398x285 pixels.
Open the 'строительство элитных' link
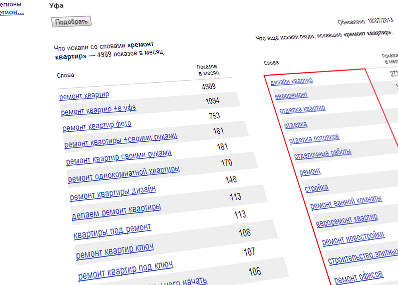point(363,256)
